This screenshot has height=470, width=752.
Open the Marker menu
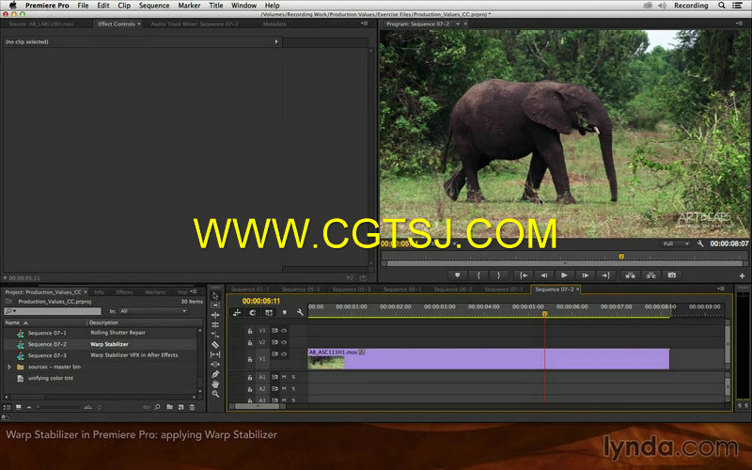[190, 6]
